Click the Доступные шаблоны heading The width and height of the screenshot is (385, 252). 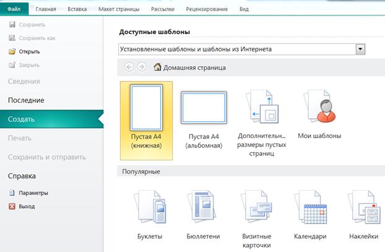(155, 32)
